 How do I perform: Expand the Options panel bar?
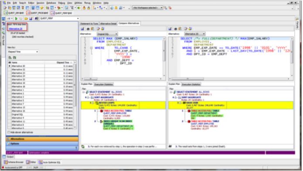click(x=42, y=144)
